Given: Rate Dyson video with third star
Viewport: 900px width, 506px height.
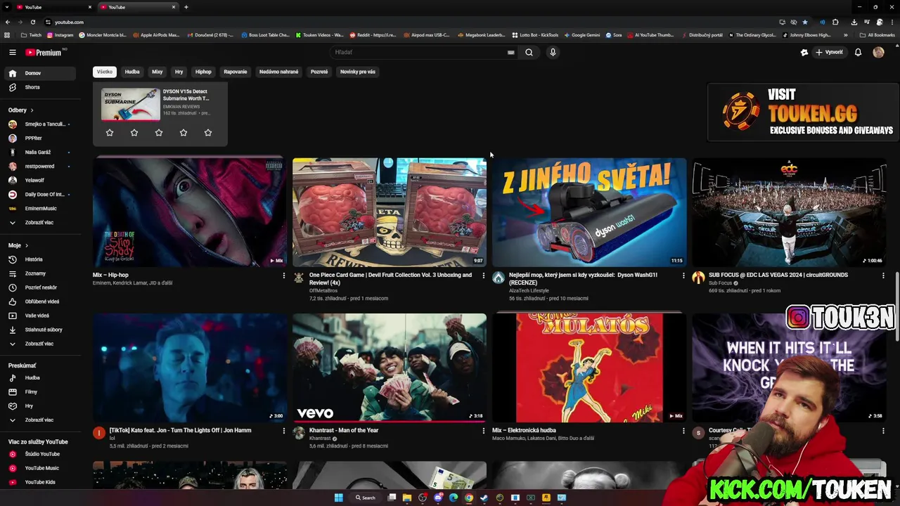Looking at the screenshot, I should point(159,132).
